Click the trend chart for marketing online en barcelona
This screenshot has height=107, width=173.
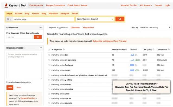(x=132, y=60)
